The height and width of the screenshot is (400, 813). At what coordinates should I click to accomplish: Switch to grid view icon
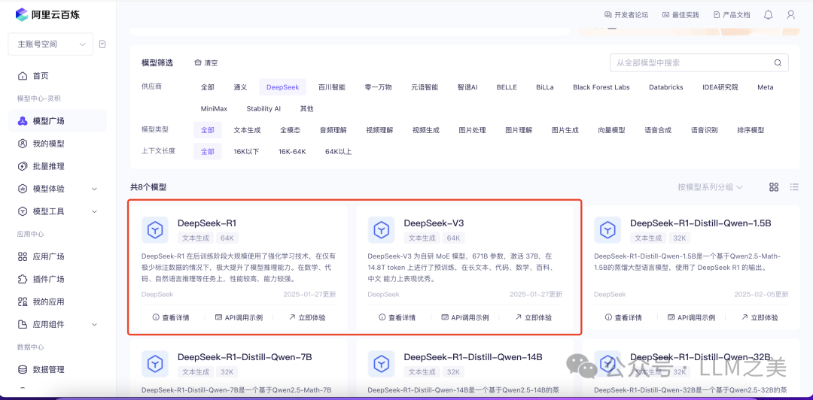774,187
